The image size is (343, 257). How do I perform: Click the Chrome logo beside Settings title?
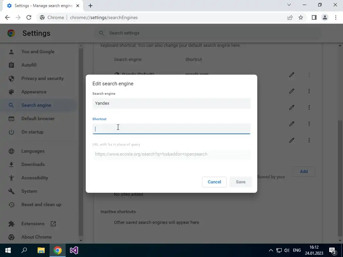11,33
